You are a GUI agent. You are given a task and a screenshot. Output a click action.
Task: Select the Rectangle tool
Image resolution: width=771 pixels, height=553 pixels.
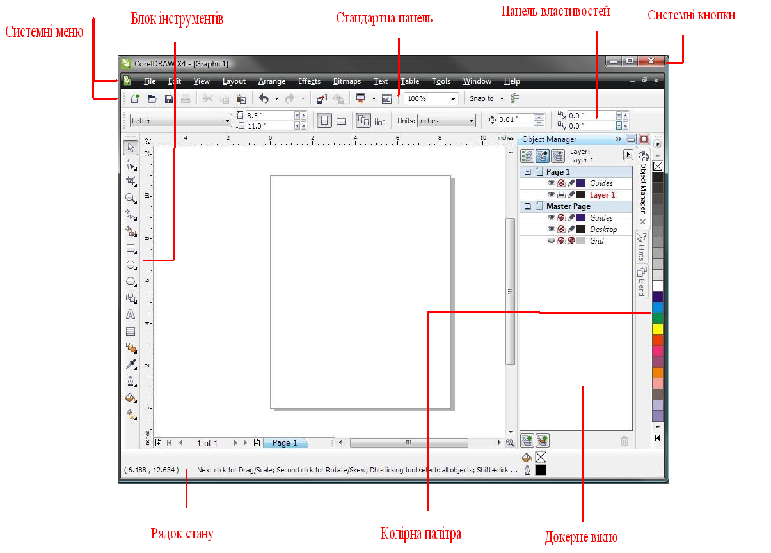tap(131, 248)
